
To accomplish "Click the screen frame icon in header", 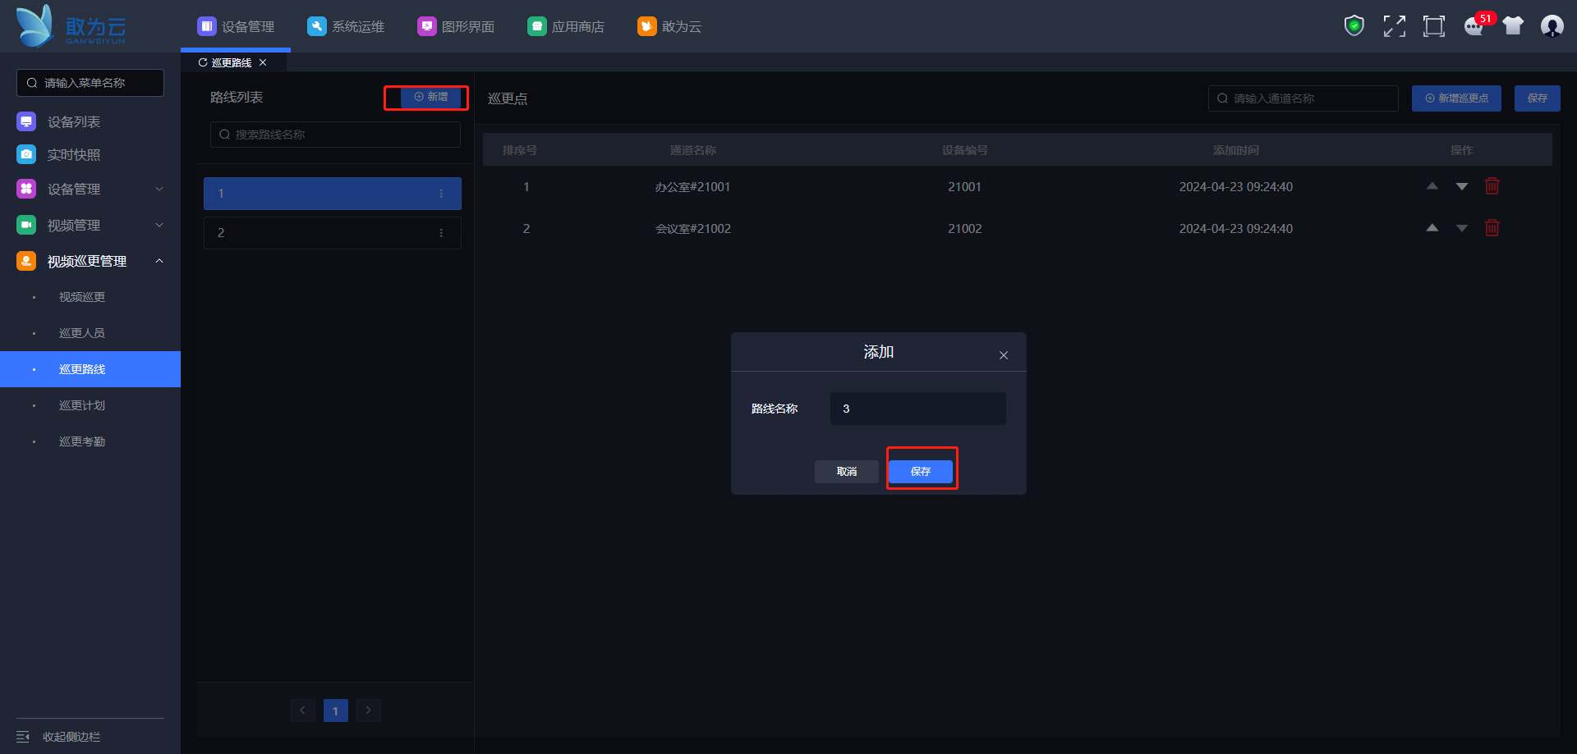I will tap(1434, 26).
